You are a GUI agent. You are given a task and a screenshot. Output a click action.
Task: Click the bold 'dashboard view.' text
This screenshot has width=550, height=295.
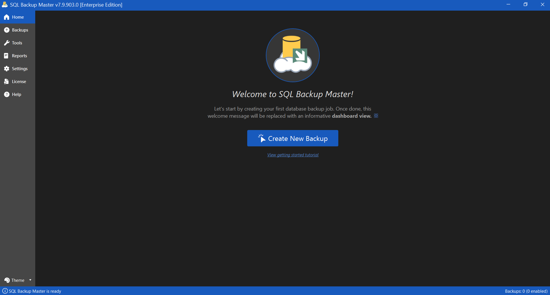click(351, 116)
